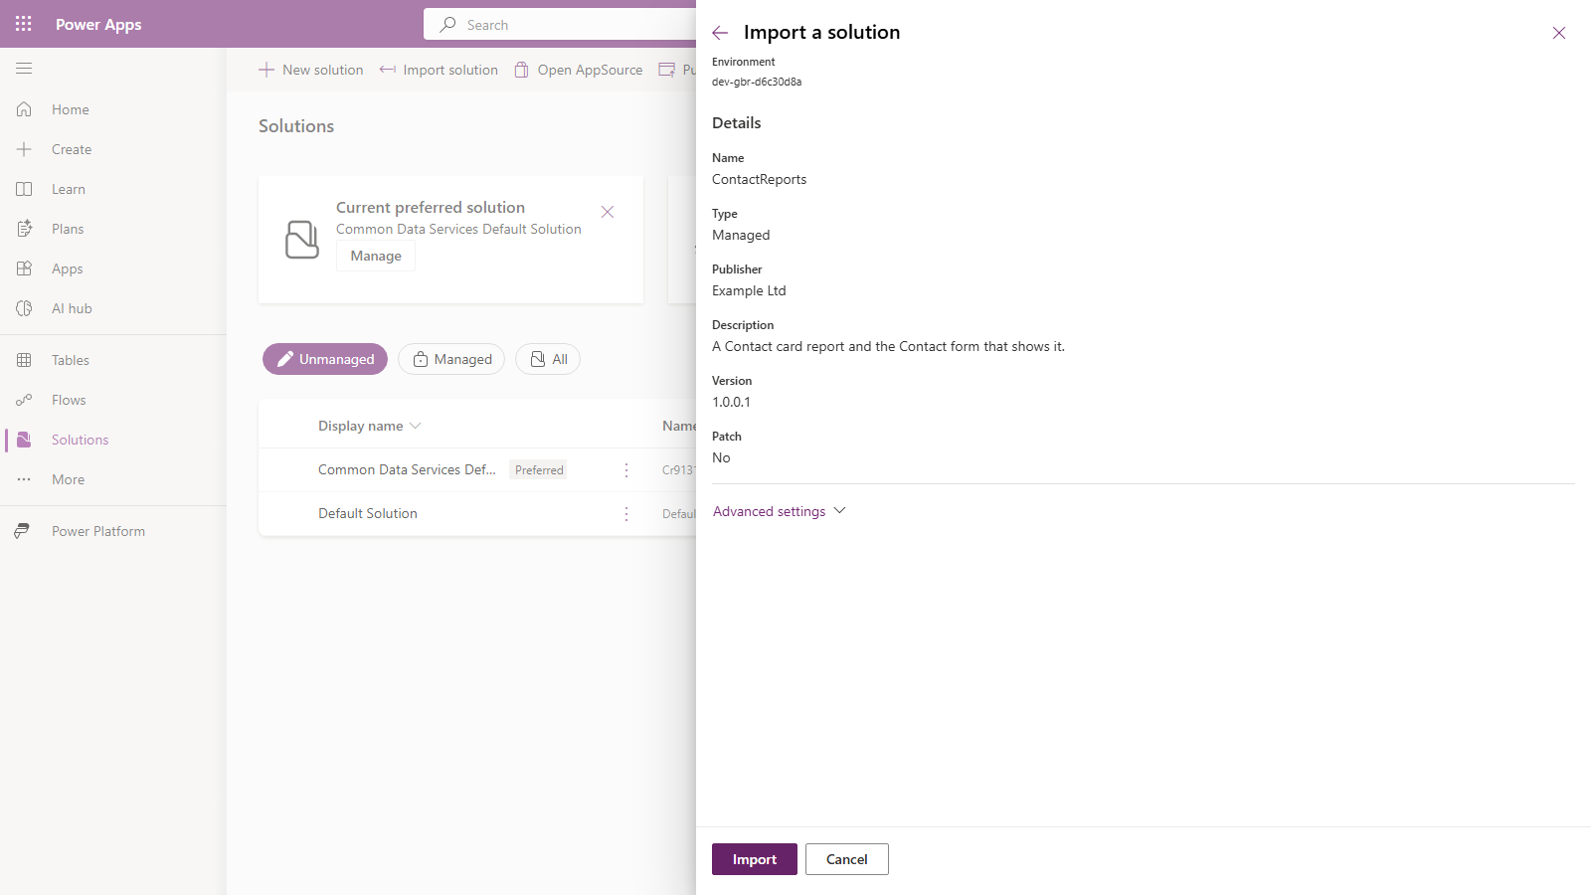Click the Power Apps title
The image size is (1591, 895).
(x=98, y=24)
